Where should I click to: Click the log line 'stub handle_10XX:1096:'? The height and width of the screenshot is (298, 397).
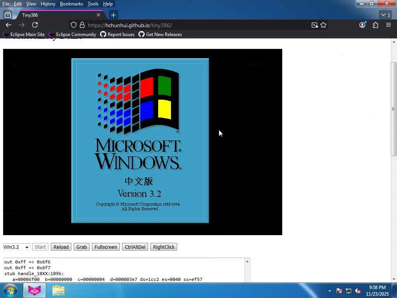(34, 274)
